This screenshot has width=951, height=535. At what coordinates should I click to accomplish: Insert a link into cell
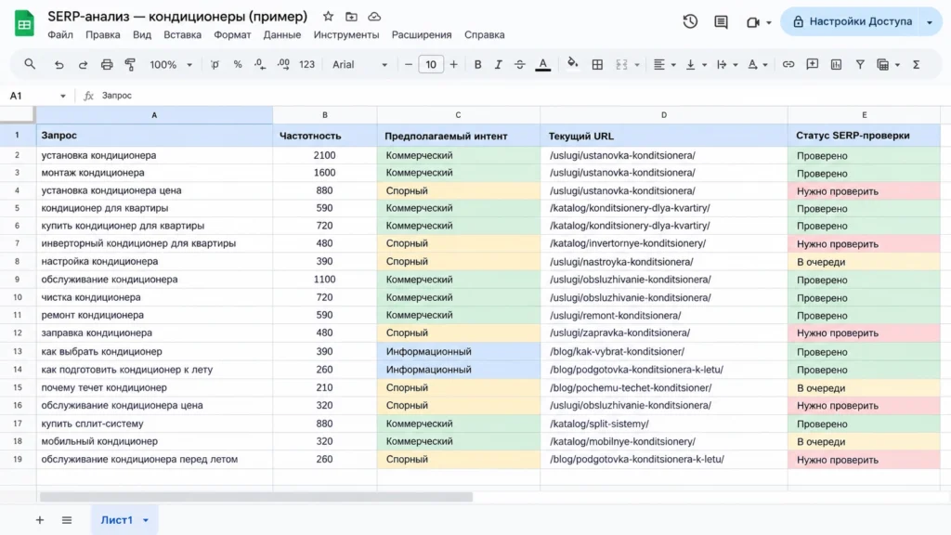tap(788, 64)
